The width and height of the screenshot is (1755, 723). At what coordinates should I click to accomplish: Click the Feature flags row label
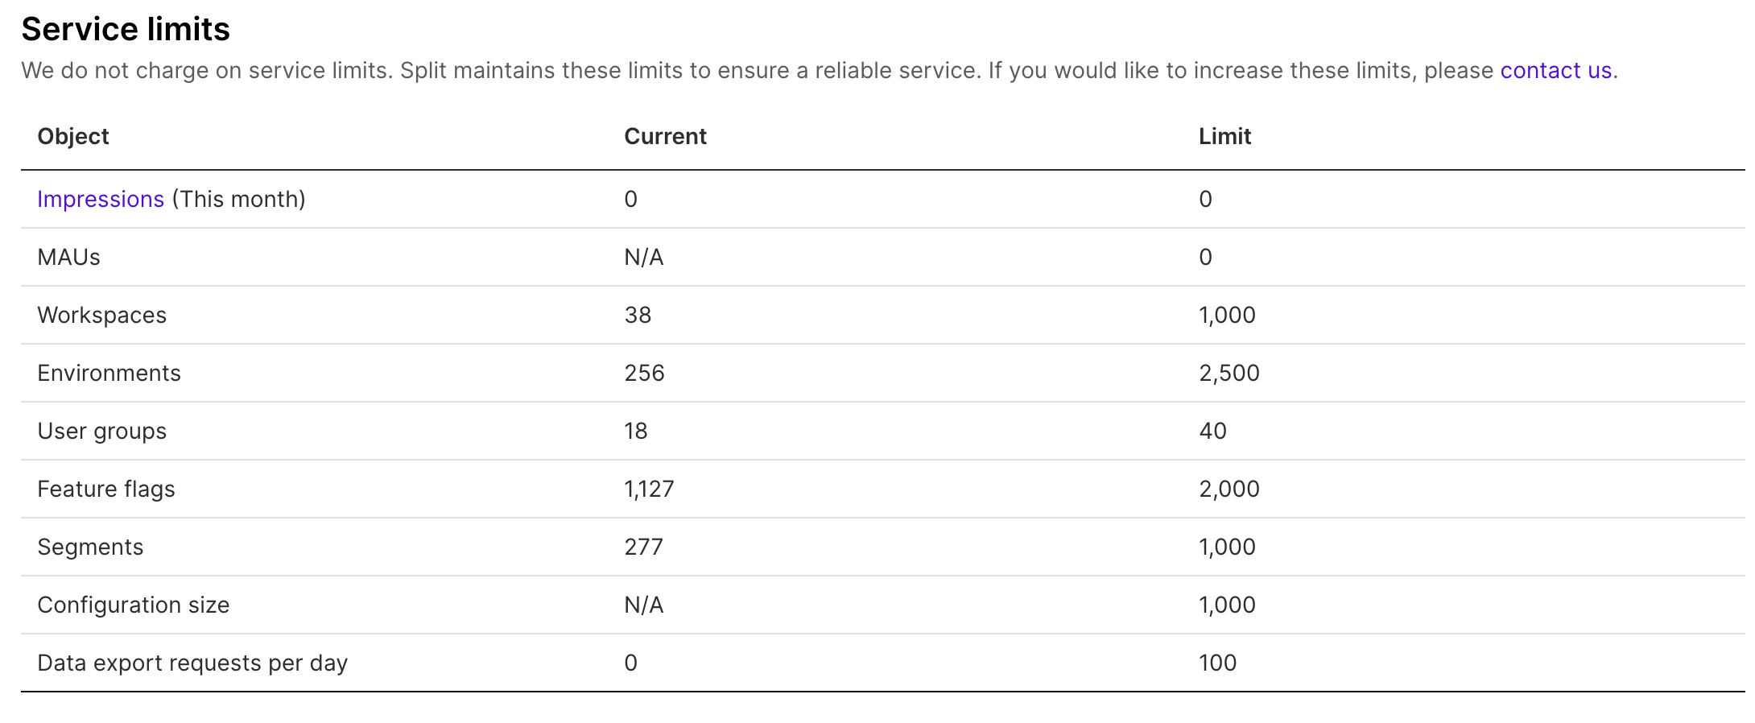coord(106,489)
